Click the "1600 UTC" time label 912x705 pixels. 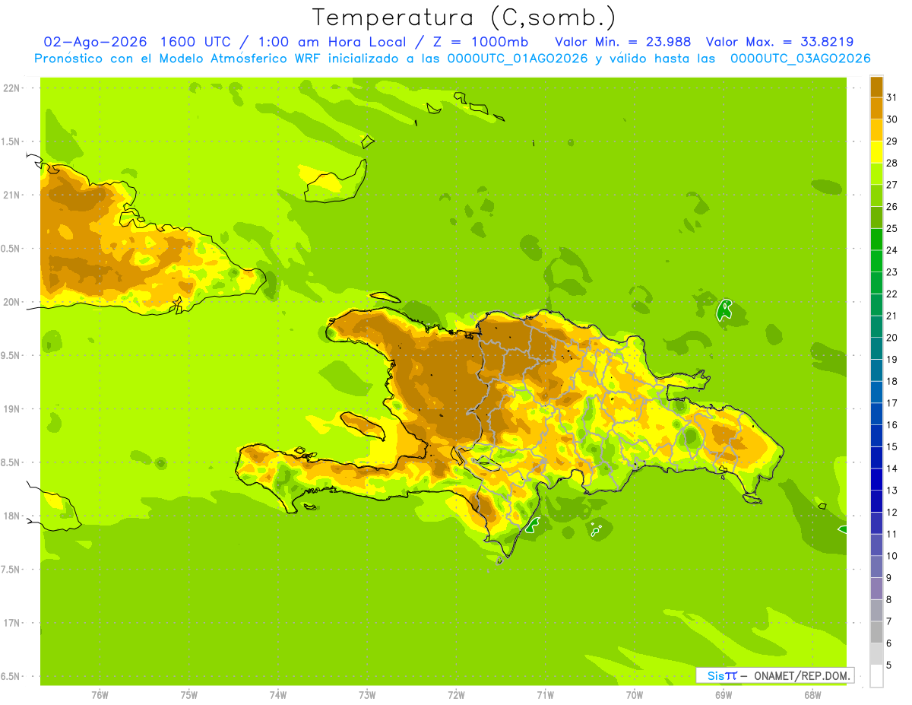196,41
